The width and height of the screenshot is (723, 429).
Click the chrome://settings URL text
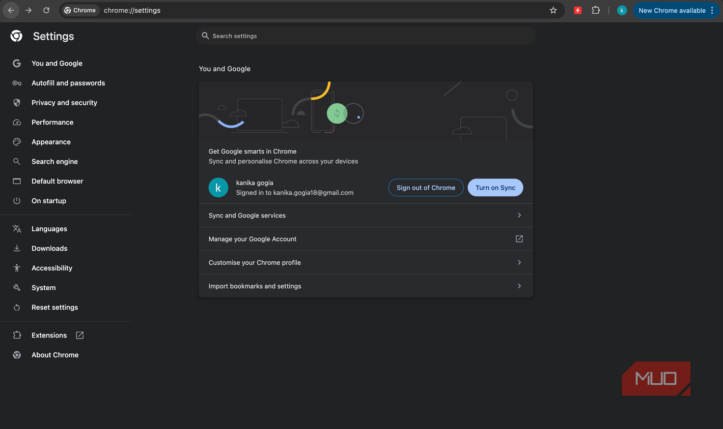132,10
